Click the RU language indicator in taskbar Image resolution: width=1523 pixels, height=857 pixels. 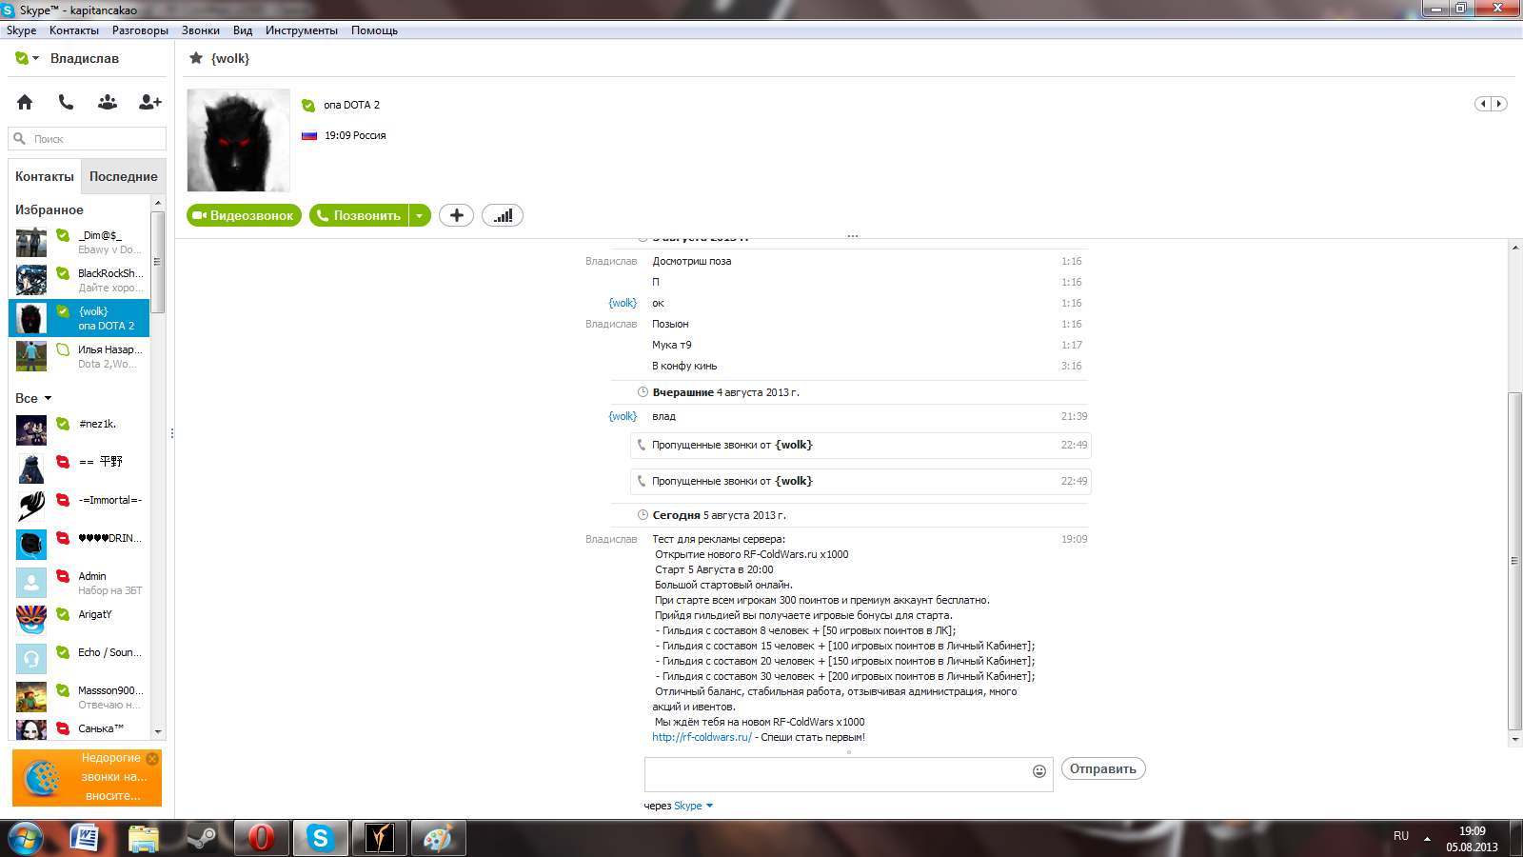click(x=1401, y=836)
